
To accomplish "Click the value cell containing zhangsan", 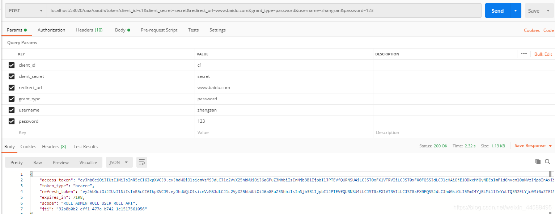I will click(284, 110).
